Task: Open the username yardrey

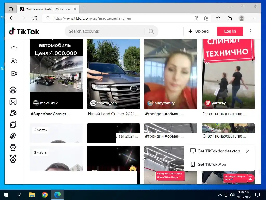Action: [219, 103]
